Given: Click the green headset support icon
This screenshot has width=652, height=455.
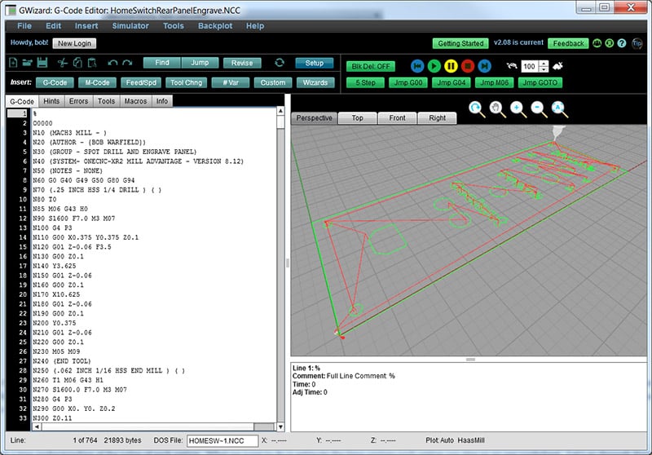Looking at the screenshot, I should pos(610,43).
